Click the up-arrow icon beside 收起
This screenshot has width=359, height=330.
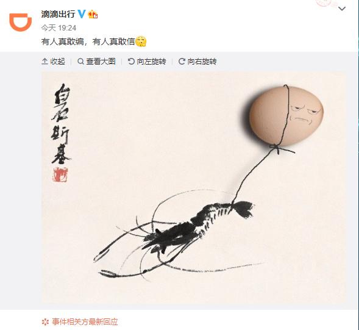coord(44,62)
